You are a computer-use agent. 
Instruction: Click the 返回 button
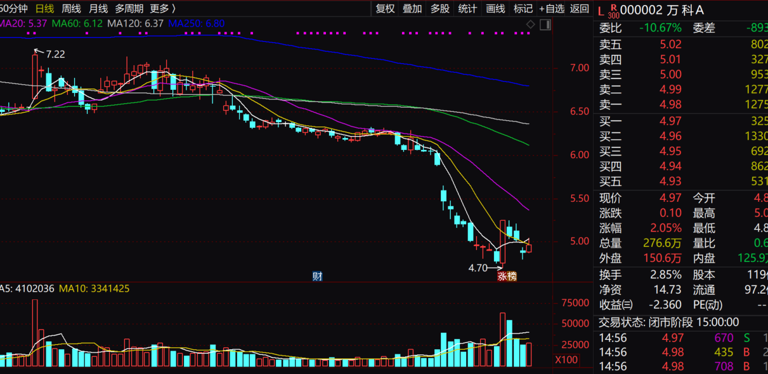click(x=579, y=8)
